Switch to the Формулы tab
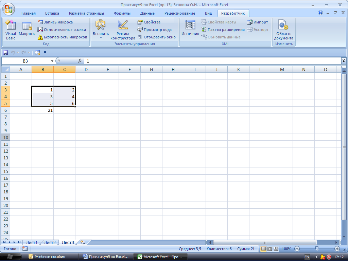Viewport: 348px width, 261px height. point(122,13)
